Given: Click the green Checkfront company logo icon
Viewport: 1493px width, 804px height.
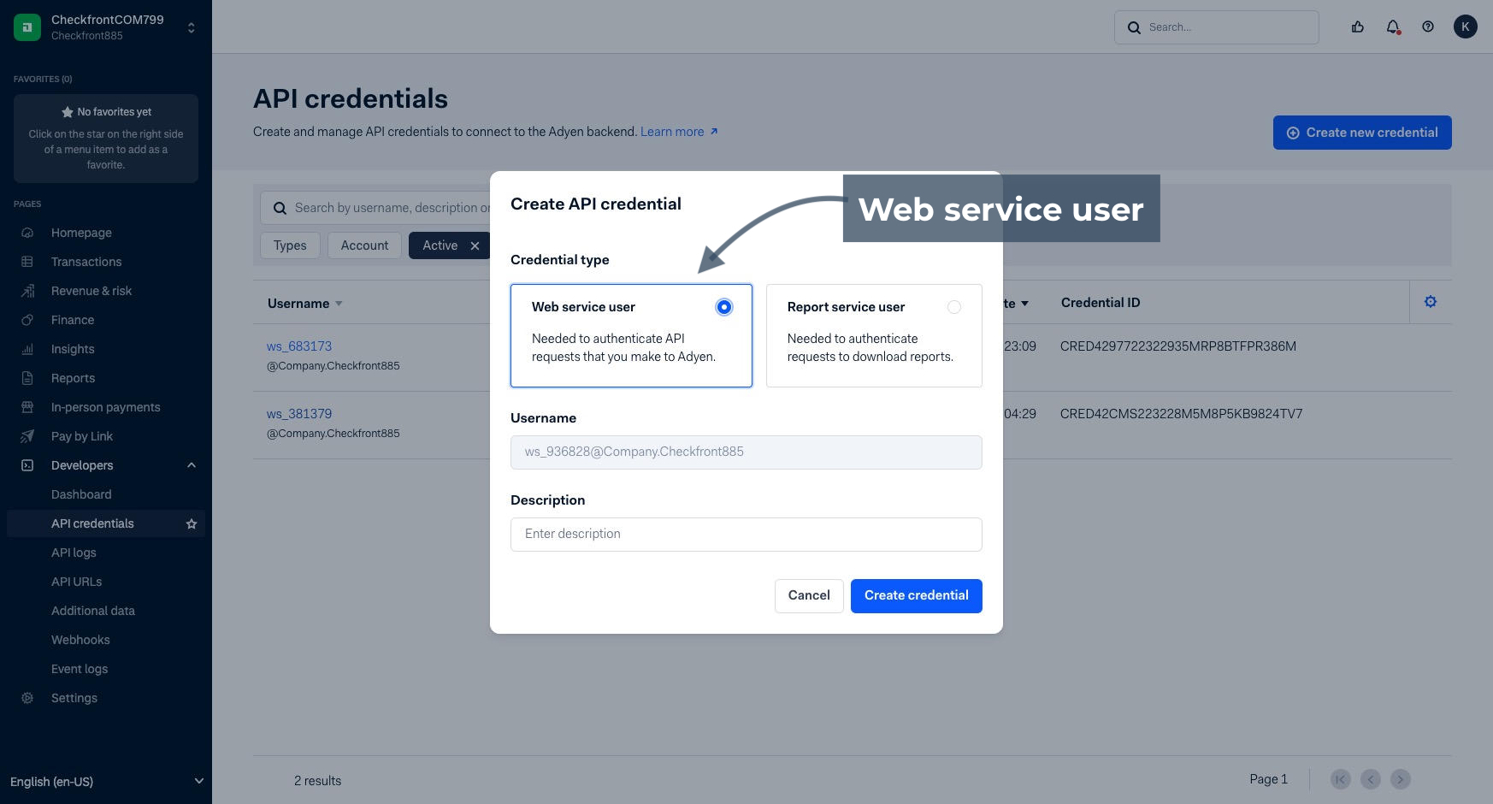Looking at the screenshot, I should click(27, 27).
